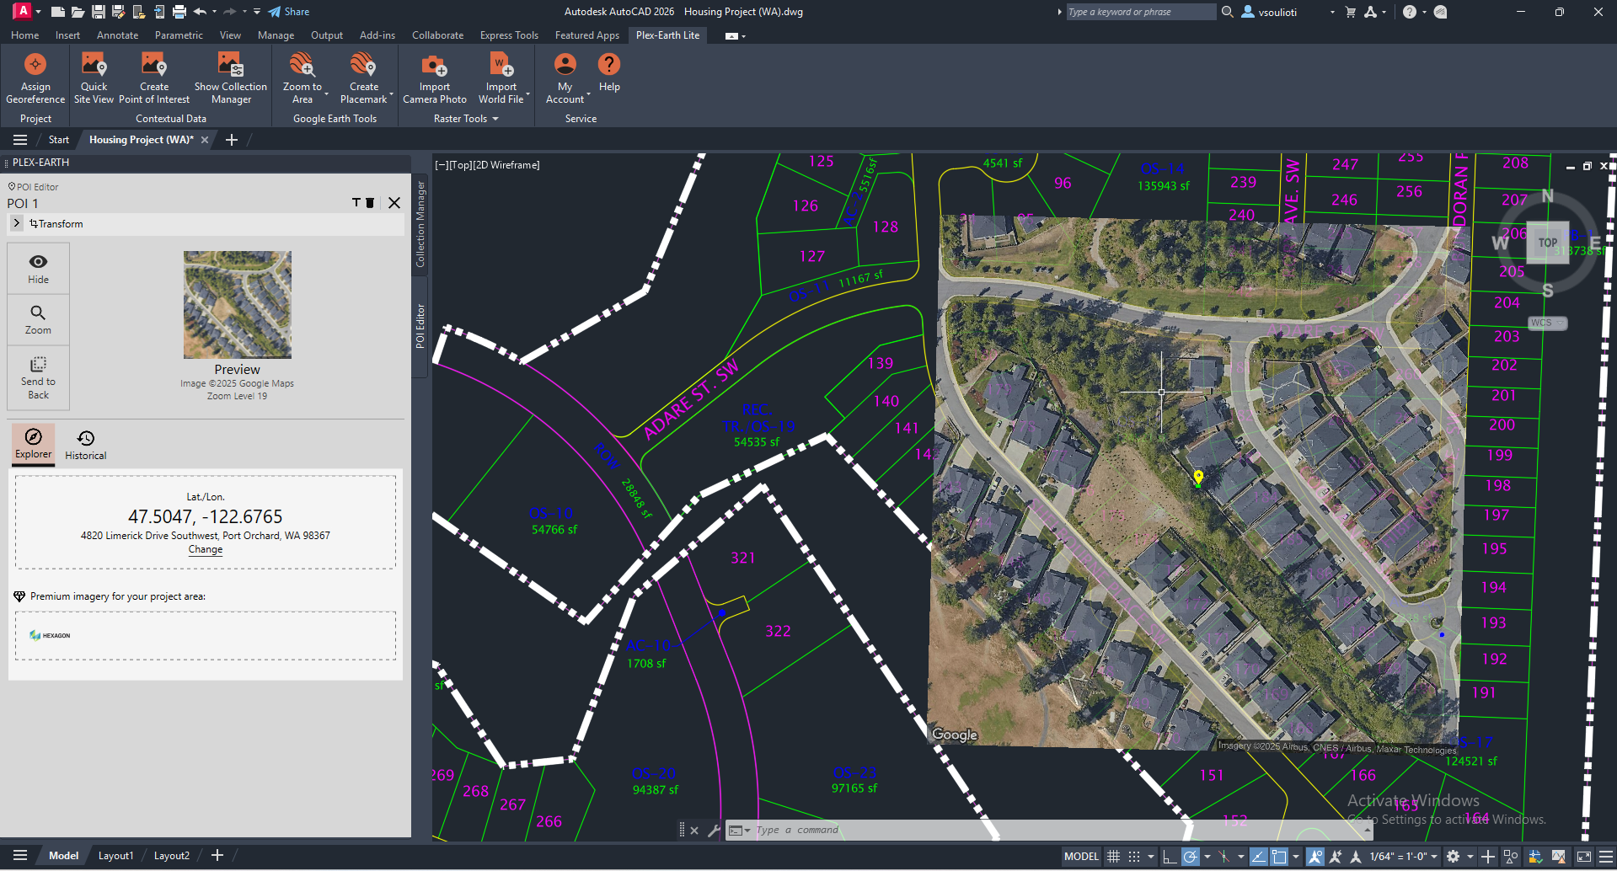This screenshot has width=1617, height=871.
Task: Click the Save As icon
Action: 119,12
